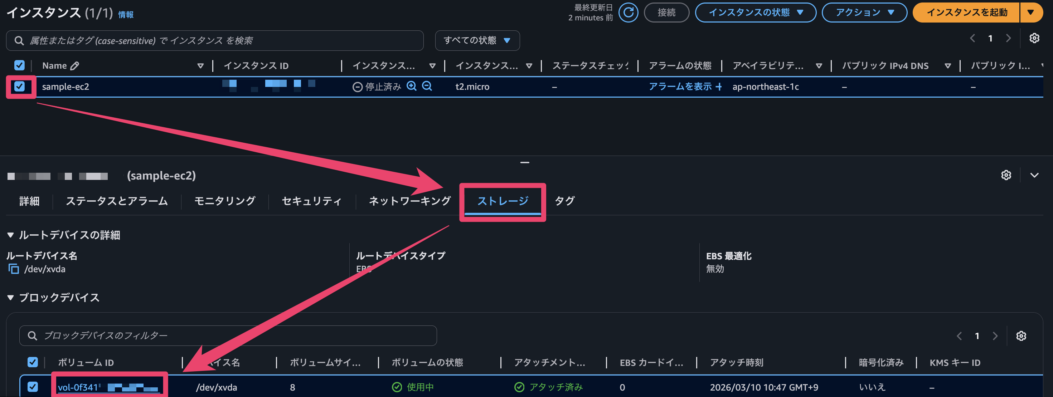1053x397 pixels.
Task: Click the zoom-out magnifier beside 停止済み state
Action: click(426, 86)
